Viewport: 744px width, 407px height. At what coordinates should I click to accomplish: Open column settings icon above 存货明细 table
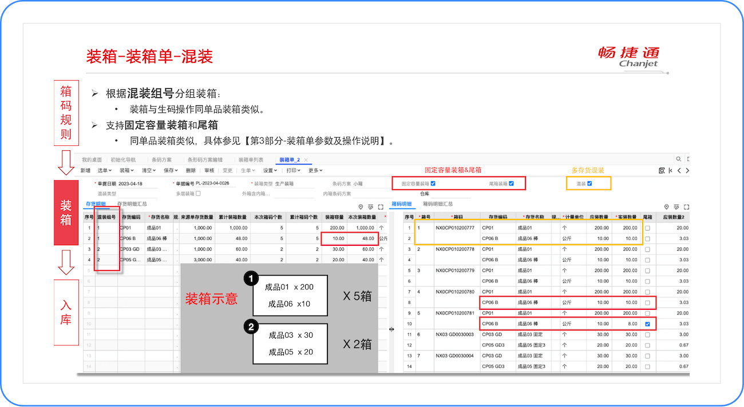pyautogui.click(x=371, y=207)
